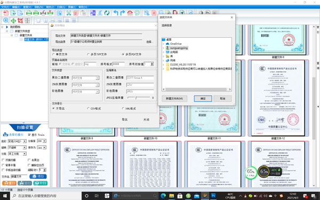Select the 单页文件 export type radio
320x200 pixels.
point(54,54)
